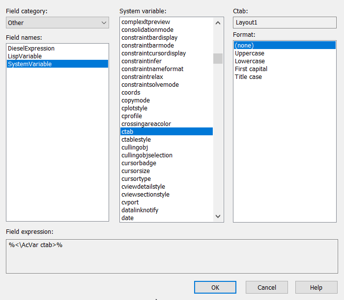Select Lowercase format option
This screenshot has width=344, height=300.
point(285,61)
